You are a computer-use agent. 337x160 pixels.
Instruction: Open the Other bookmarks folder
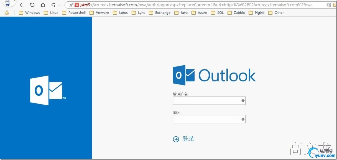point(276,13)
